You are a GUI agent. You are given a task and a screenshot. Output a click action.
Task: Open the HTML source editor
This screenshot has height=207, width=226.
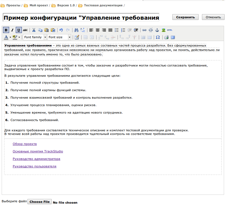170,30
